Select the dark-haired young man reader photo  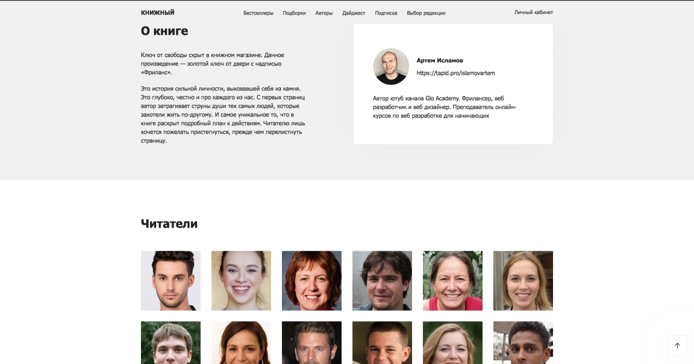171,281
